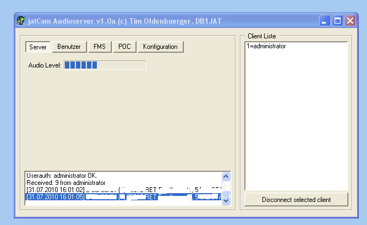Click the log scrollbar thumb

coord(226,194)
